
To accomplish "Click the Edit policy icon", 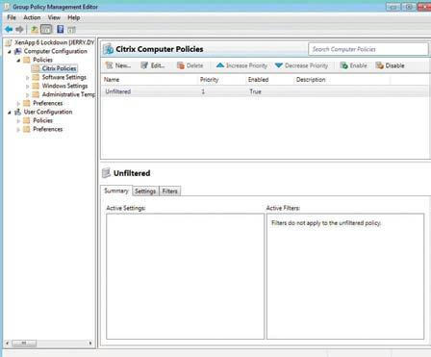I will [144, 65].
